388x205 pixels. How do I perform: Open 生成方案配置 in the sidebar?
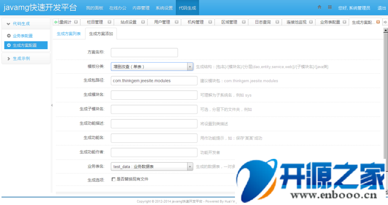pyautogui.click(x=26, y=45)
